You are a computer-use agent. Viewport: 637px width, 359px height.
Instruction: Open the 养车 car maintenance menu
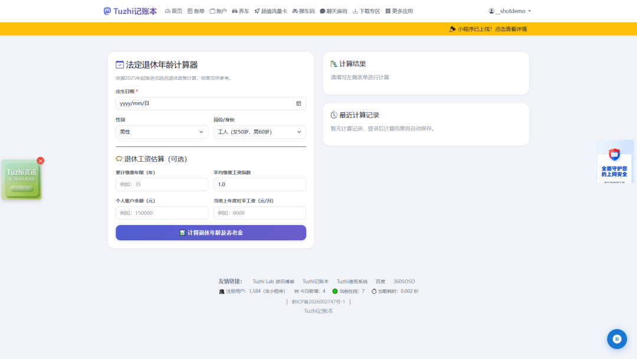[241, 11]
